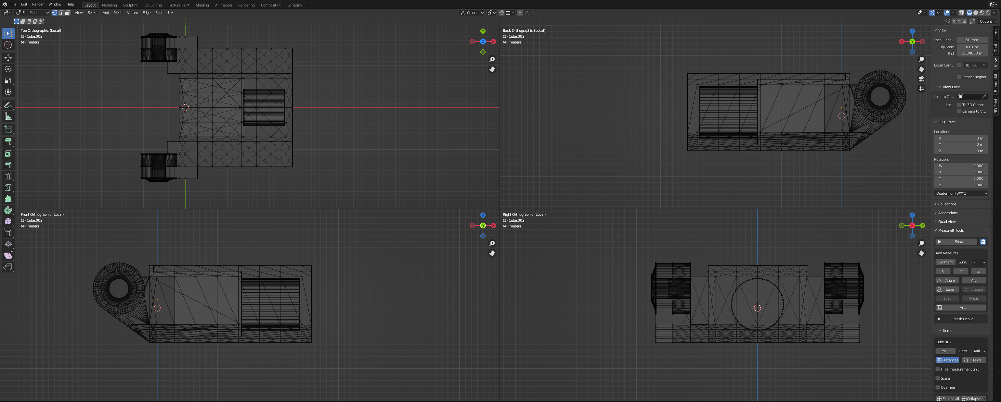
Task: Enable Camera to View lock checkbox
Action: [959, 111]
